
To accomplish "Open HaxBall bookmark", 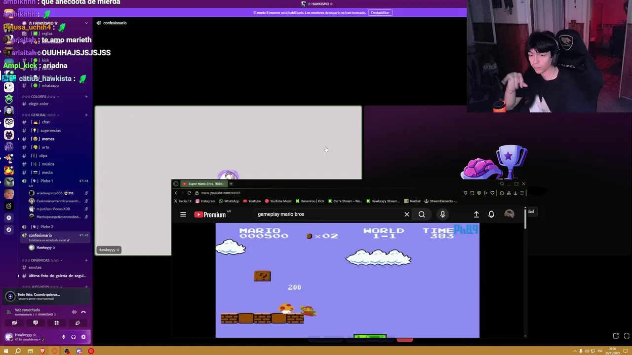I will click(x=412, y=201).
